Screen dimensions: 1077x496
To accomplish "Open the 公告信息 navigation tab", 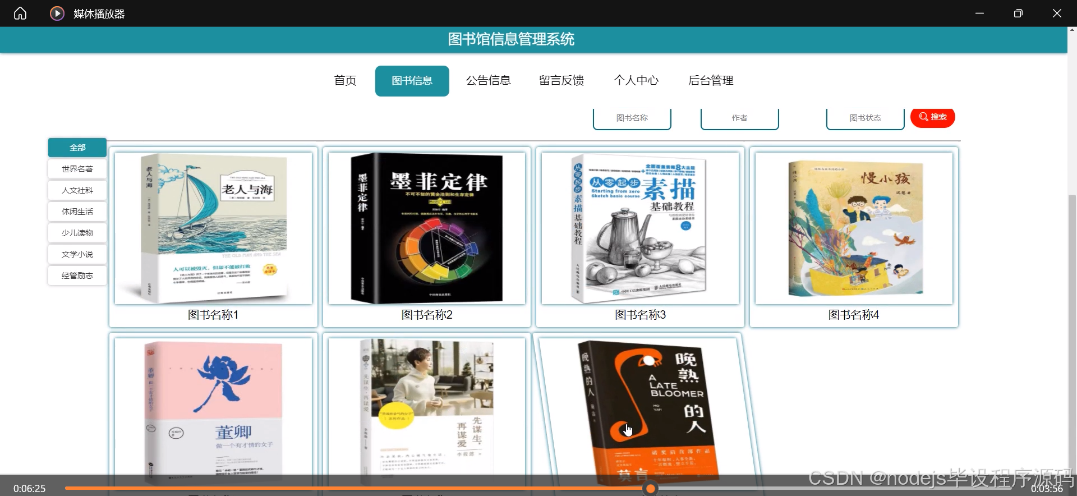I will coord(488,81).
